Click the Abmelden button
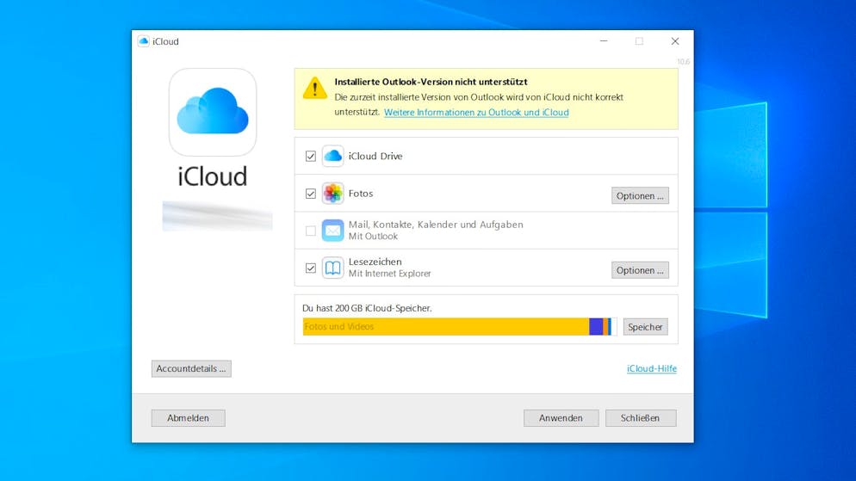856x481 pixels. (188, 417)
